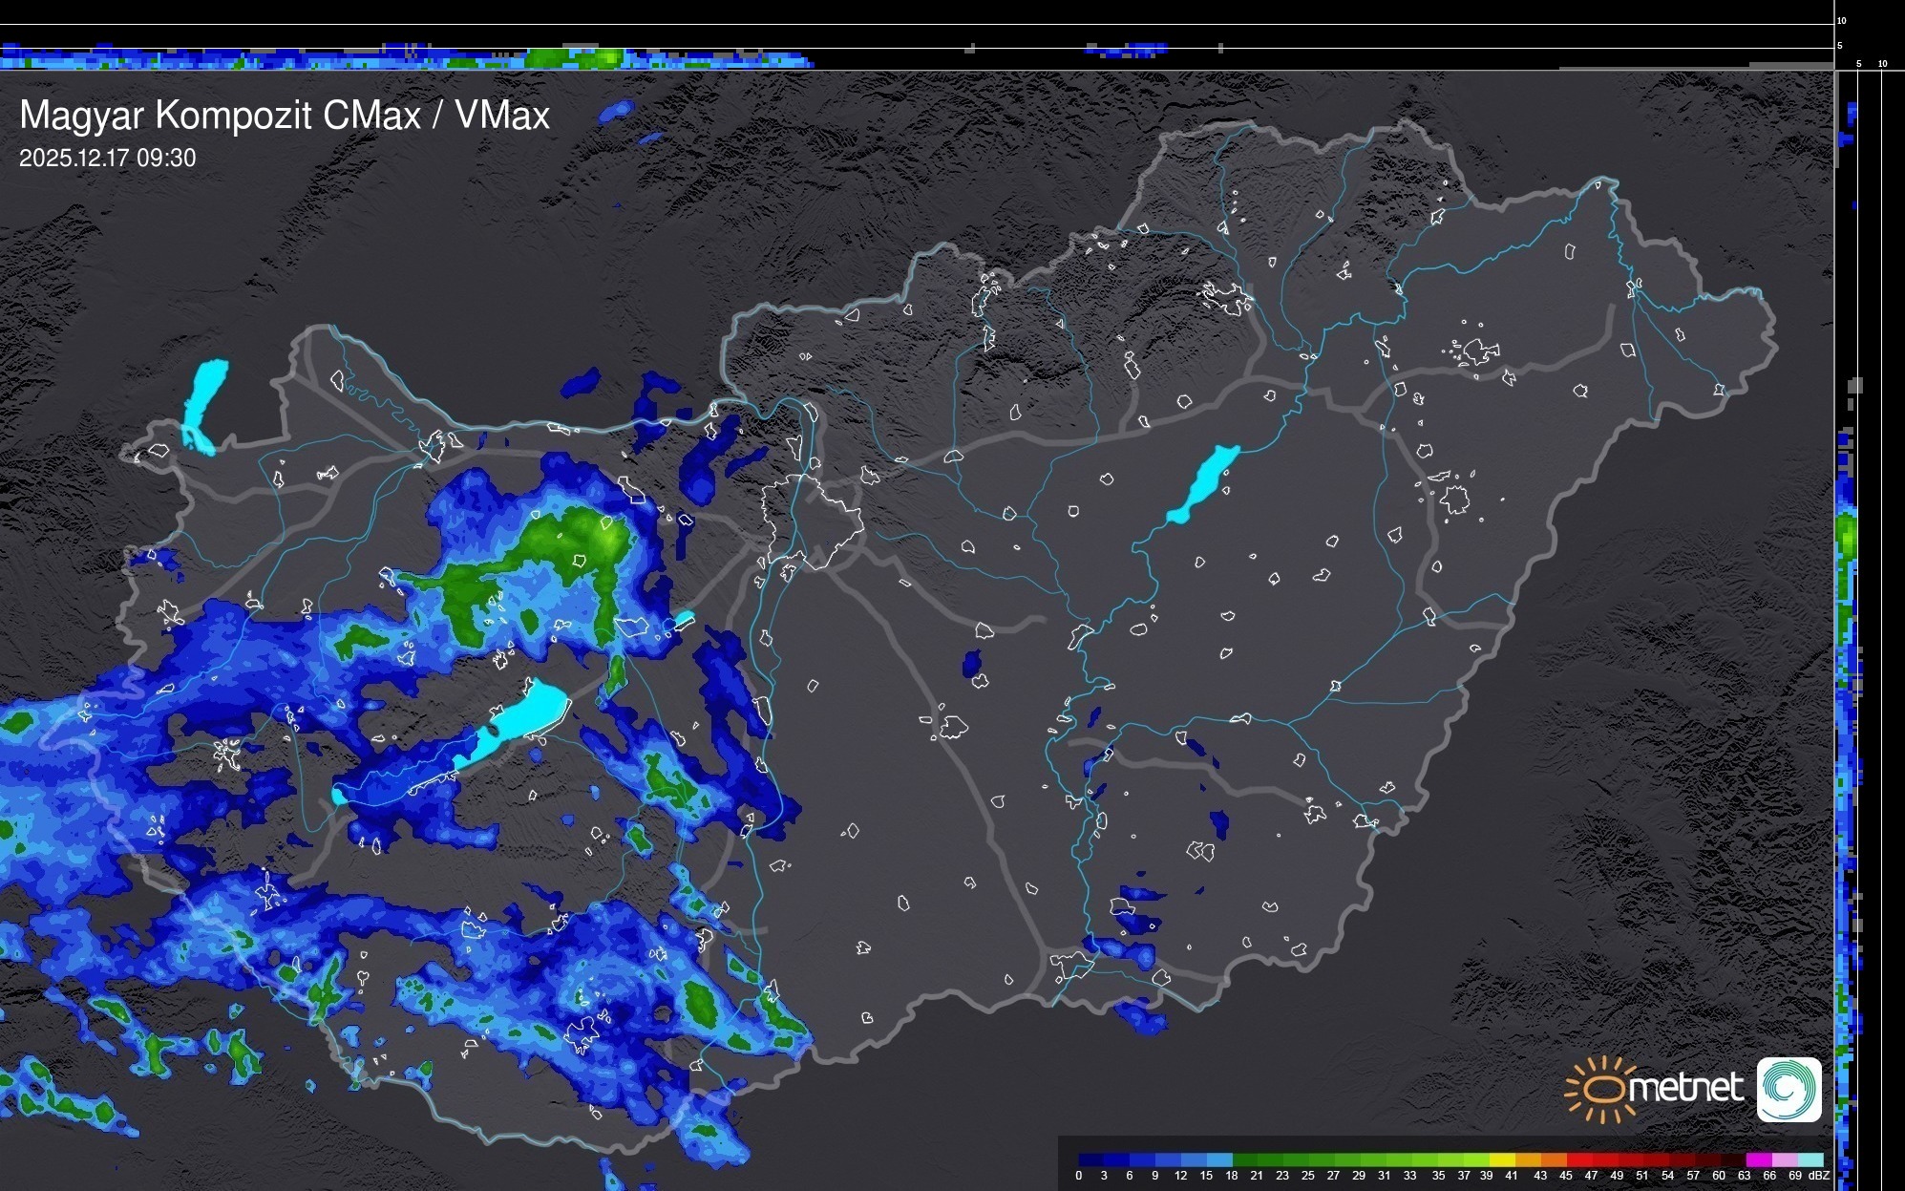Select the cyan 69 dBZ legend swatch

click(1810, 1160)
